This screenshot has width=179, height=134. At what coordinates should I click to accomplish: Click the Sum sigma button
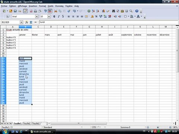point(31,22)
